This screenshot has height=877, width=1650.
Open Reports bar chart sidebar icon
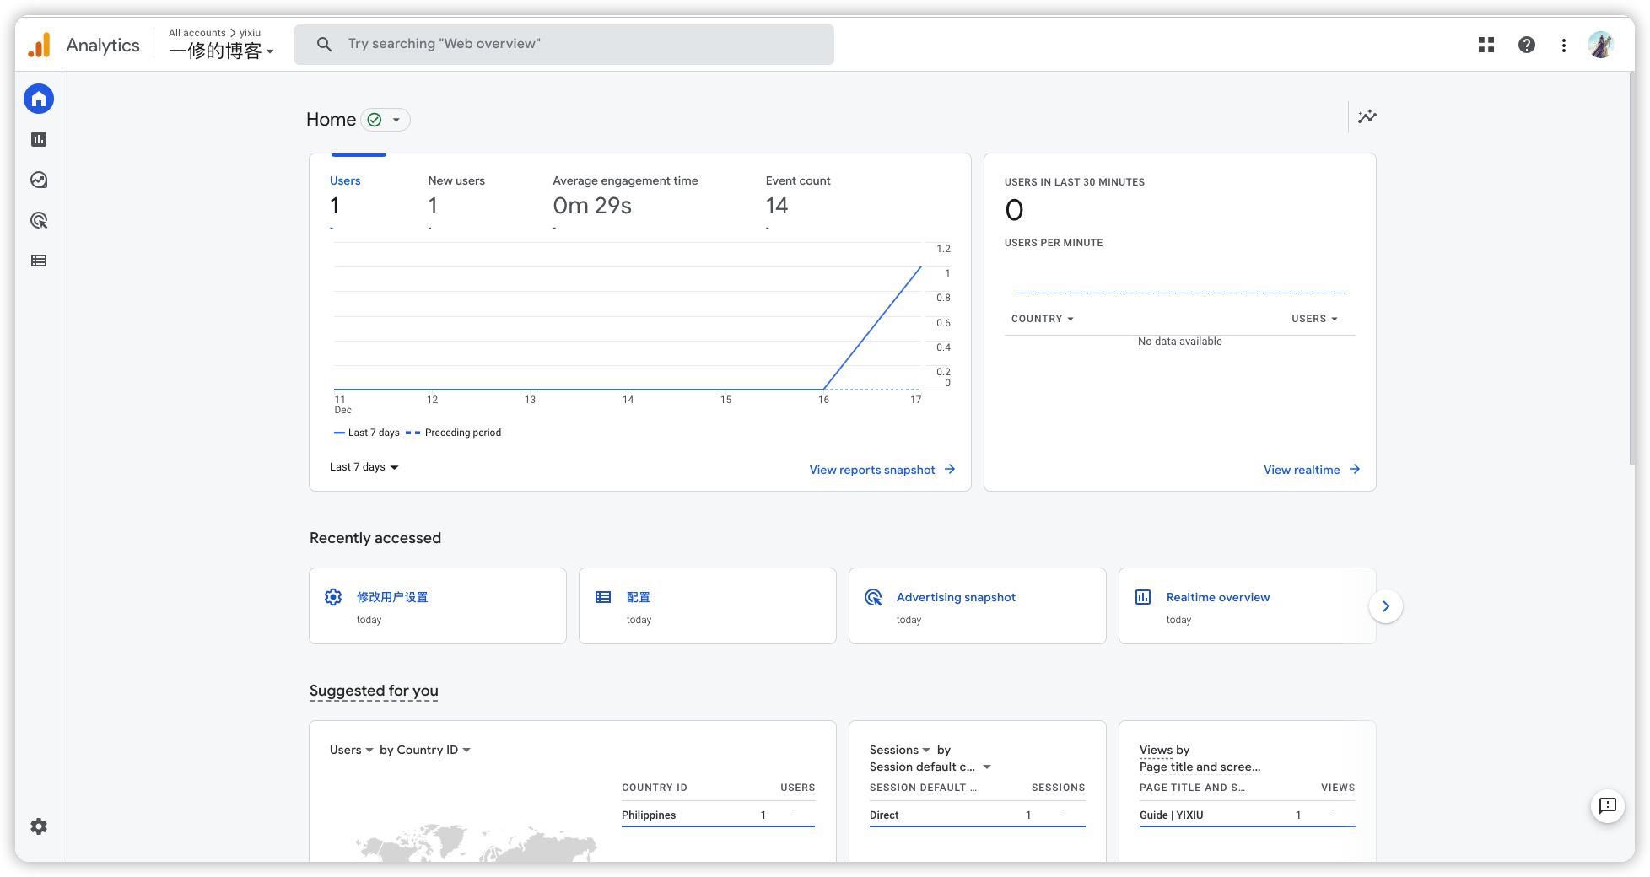[39, 139]
